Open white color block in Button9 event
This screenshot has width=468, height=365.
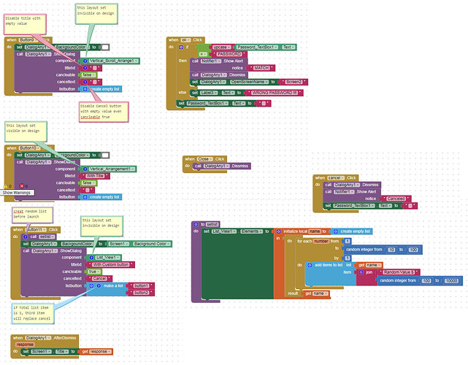pyautogui.click(x=105, y=47)
